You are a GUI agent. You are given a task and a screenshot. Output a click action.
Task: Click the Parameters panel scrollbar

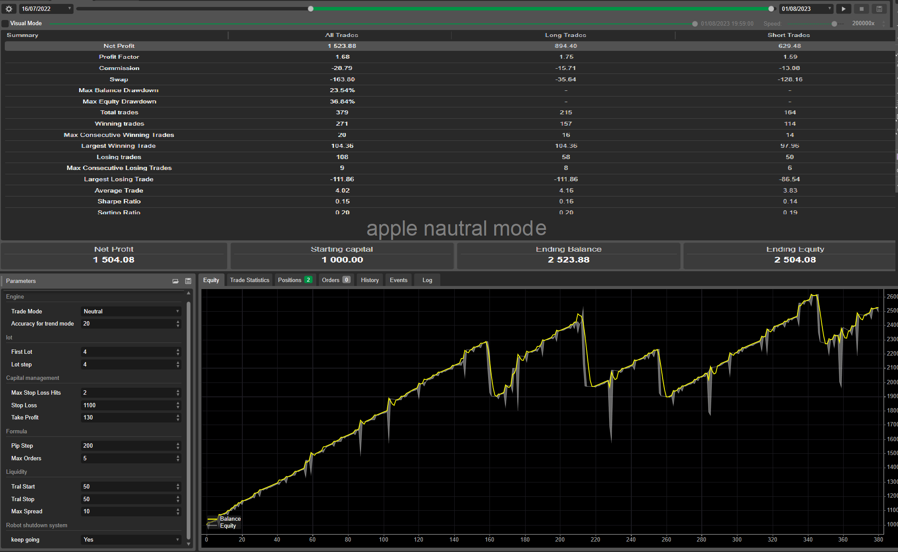point(188,419)
